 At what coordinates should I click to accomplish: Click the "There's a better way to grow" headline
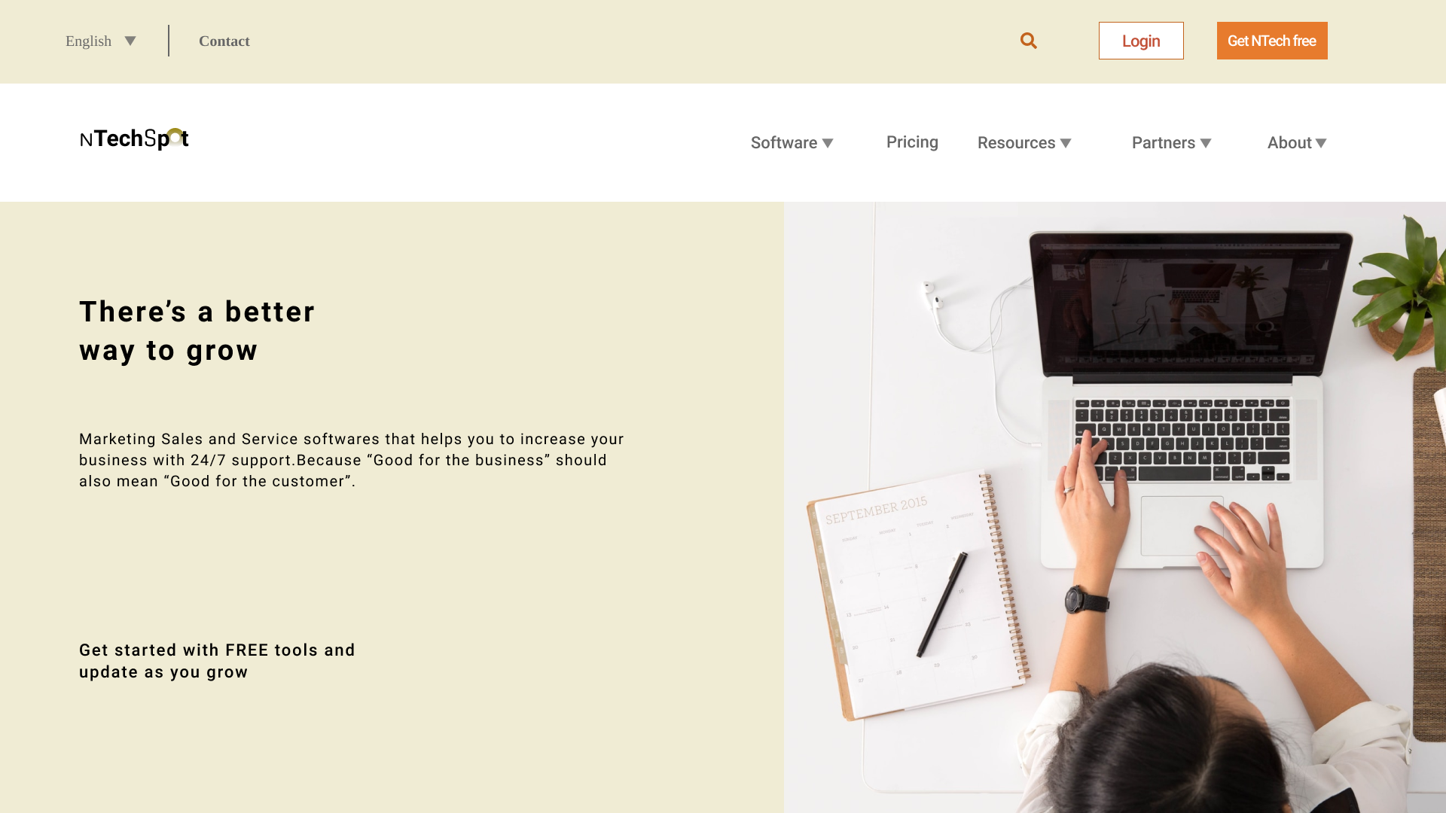pos(197,331)
